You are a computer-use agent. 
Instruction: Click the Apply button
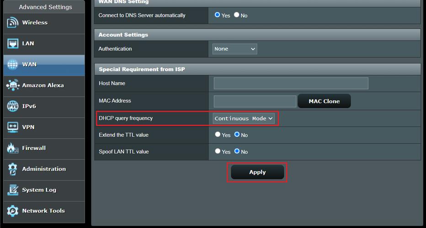tap(257, 172)
